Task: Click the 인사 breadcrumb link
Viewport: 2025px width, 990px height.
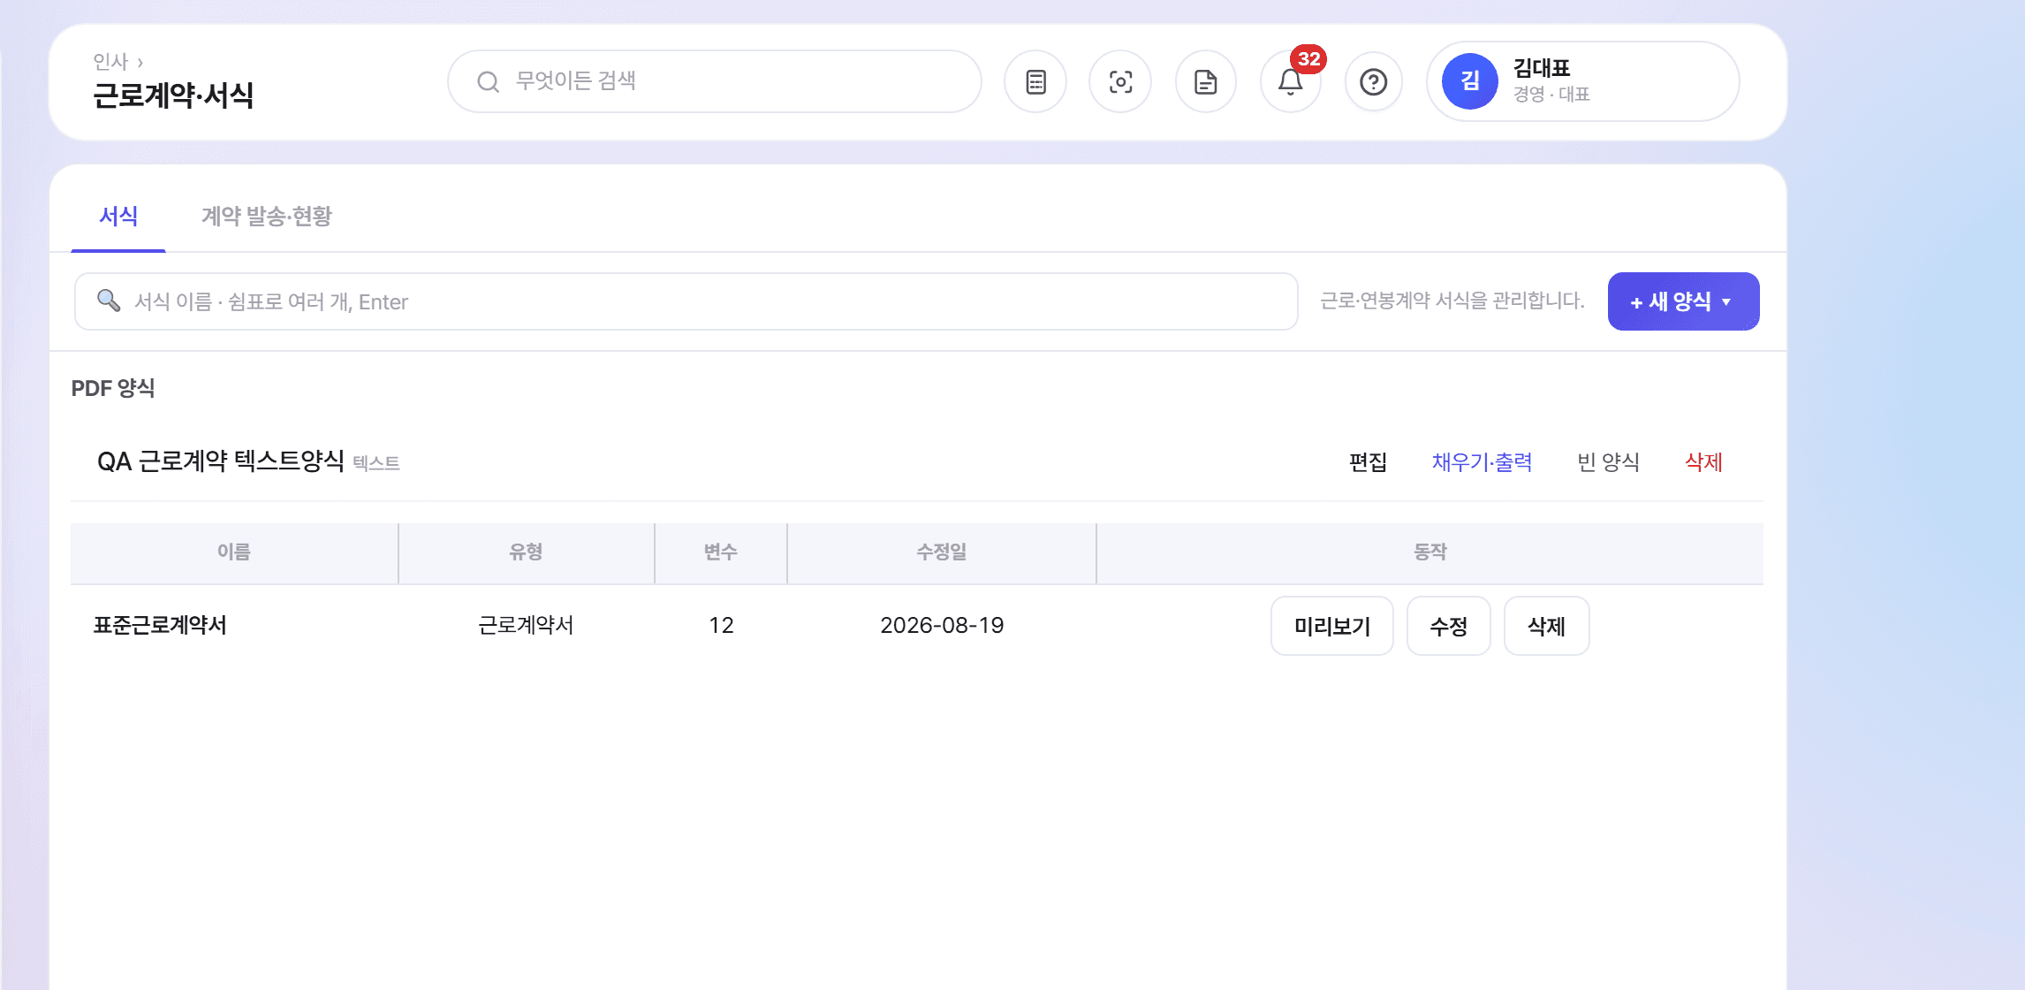Action: 110,62
